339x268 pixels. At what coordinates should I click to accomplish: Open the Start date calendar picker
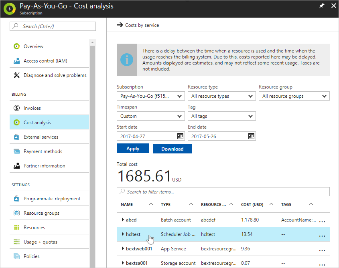[x=180, y=136]
